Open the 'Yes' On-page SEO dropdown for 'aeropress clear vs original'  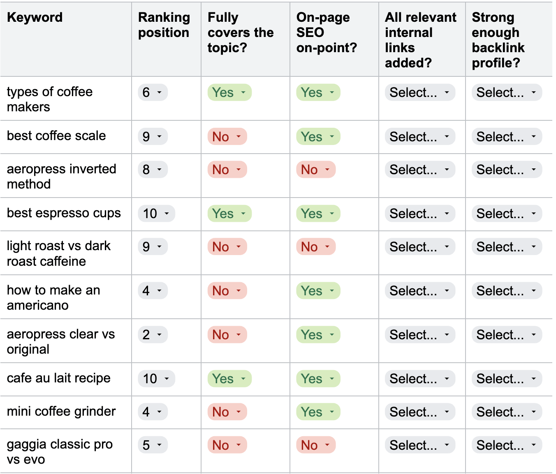pos(317,335)
